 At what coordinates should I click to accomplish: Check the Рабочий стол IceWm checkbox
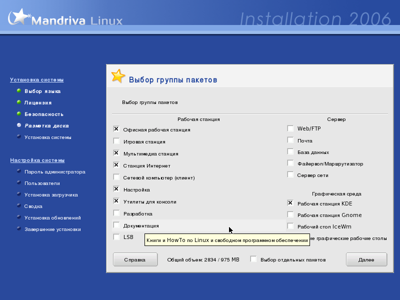pyautogui.click(x=290, y=226)
